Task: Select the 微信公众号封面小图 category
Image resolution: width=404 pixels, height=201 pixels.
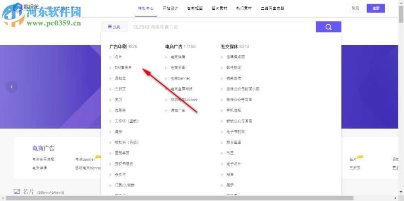Action: pos(243,89)
